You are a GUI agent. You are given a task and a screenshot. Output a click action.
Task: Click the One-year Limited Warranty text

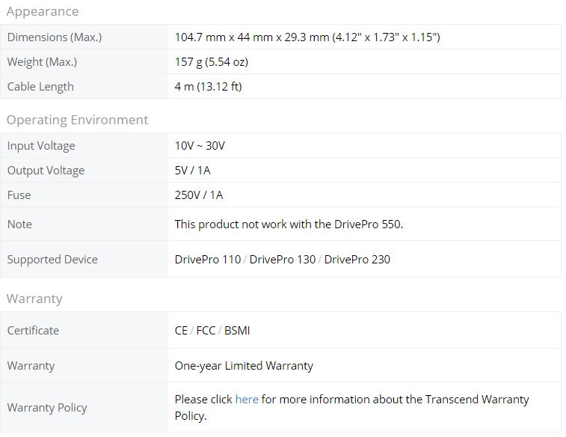(244, 366)
